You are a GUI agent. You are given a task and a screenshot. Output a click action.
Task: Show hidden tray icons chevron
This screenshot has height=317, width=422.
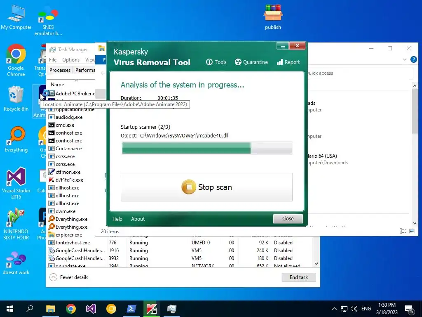pos(334,309)
